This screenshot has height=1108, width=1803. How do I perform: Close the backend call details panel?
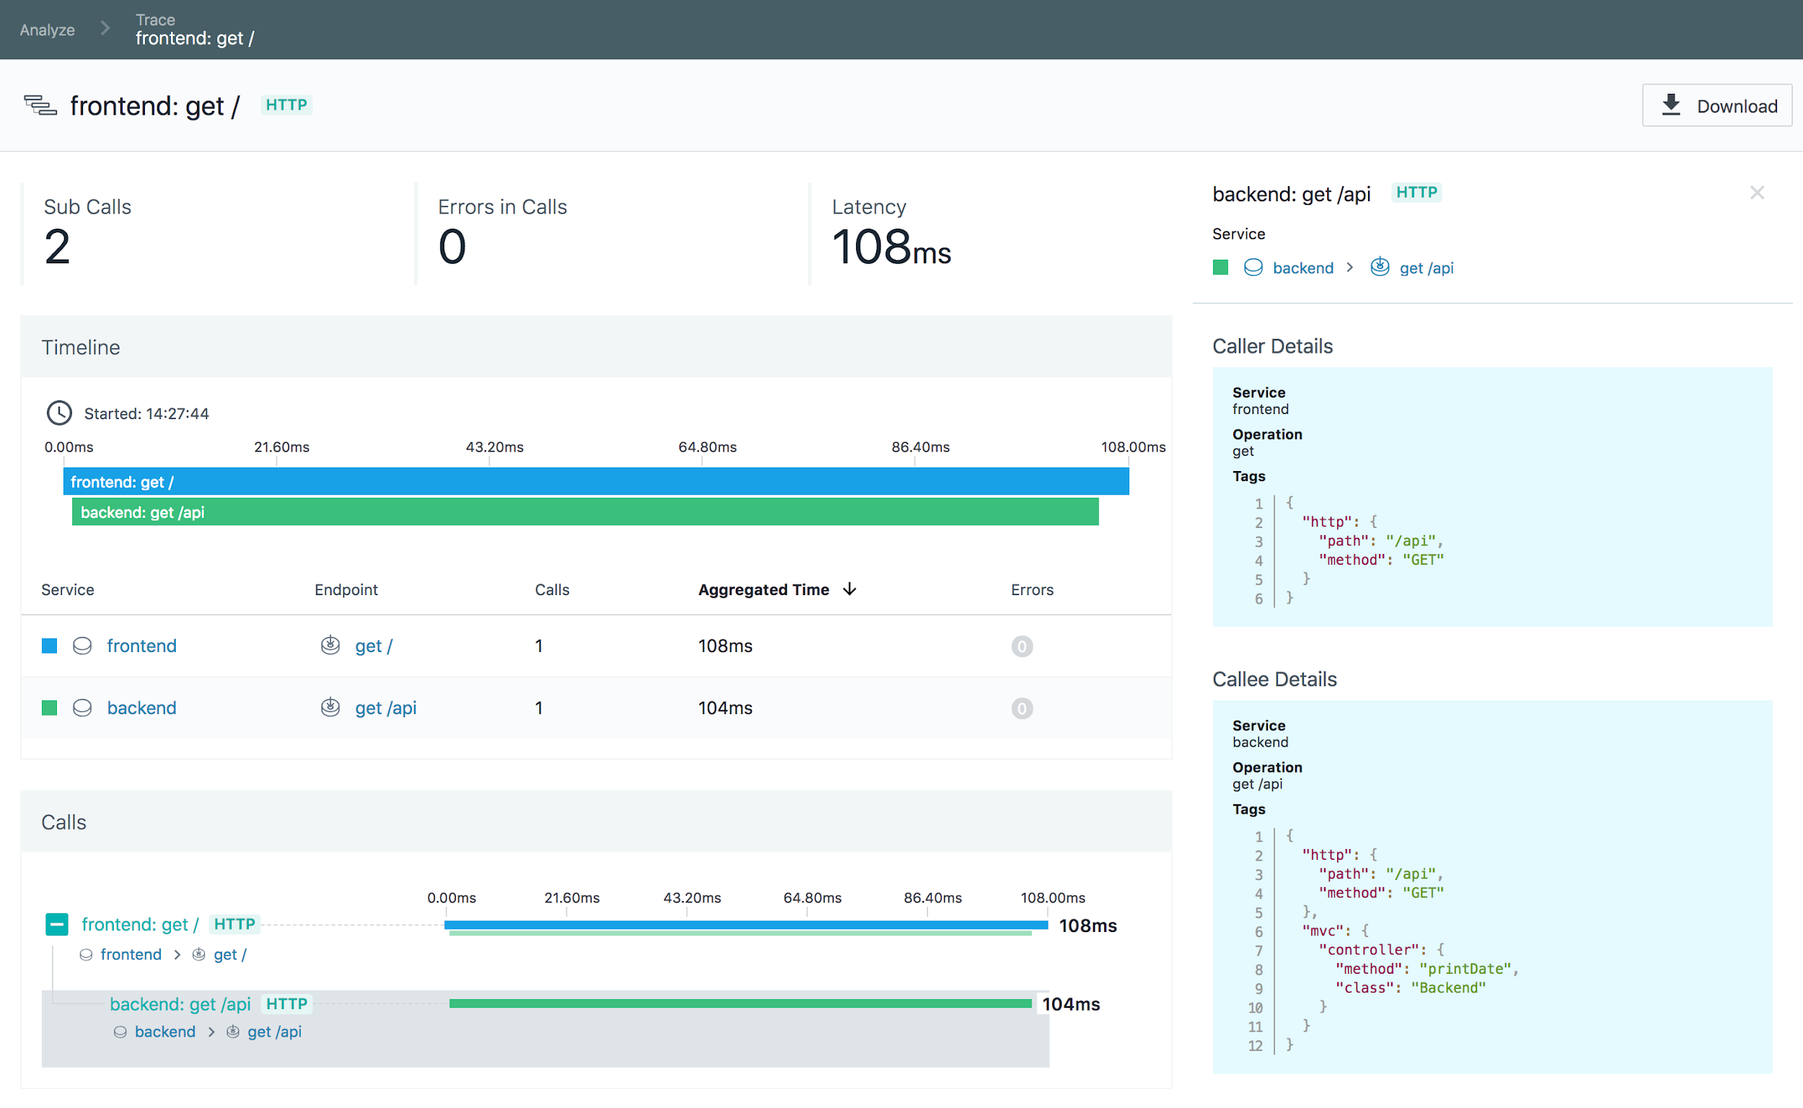[1757, 193]
